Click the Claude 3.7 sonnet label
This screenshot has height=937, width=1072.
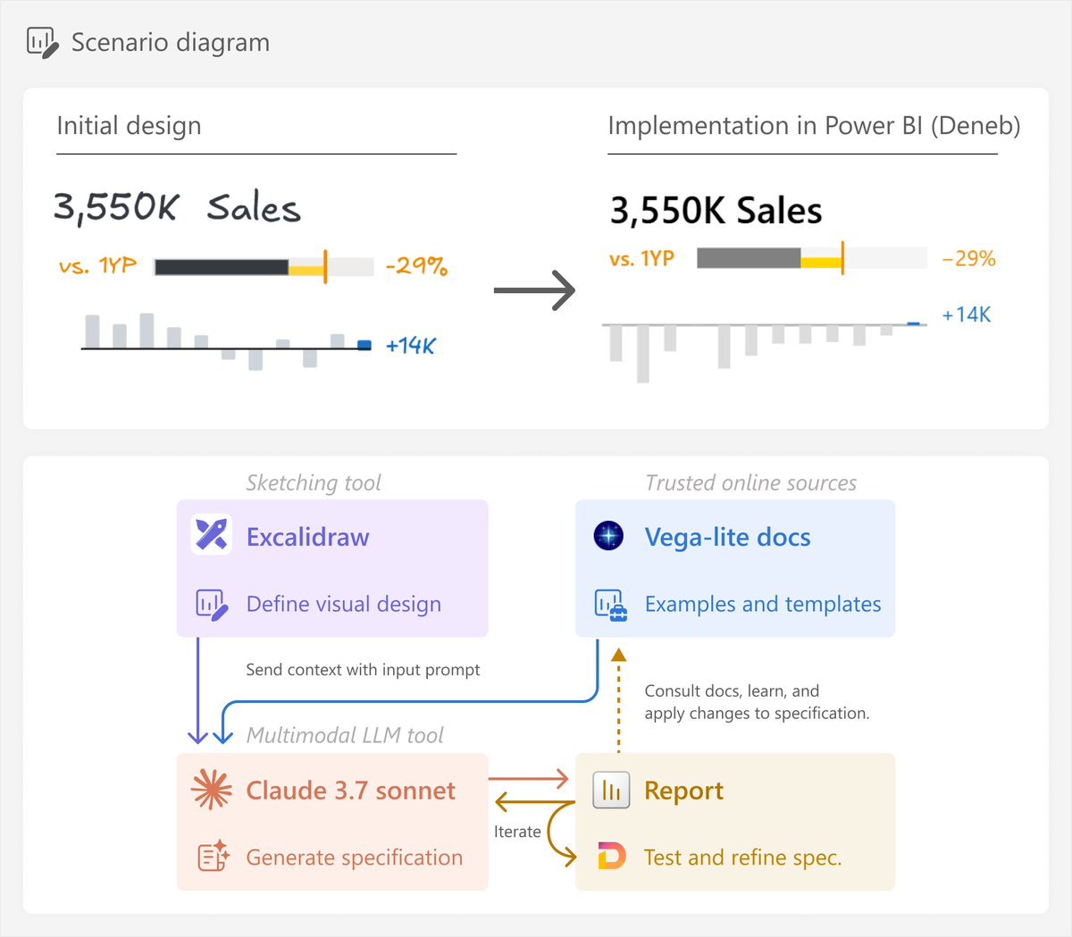coord(351,791)
